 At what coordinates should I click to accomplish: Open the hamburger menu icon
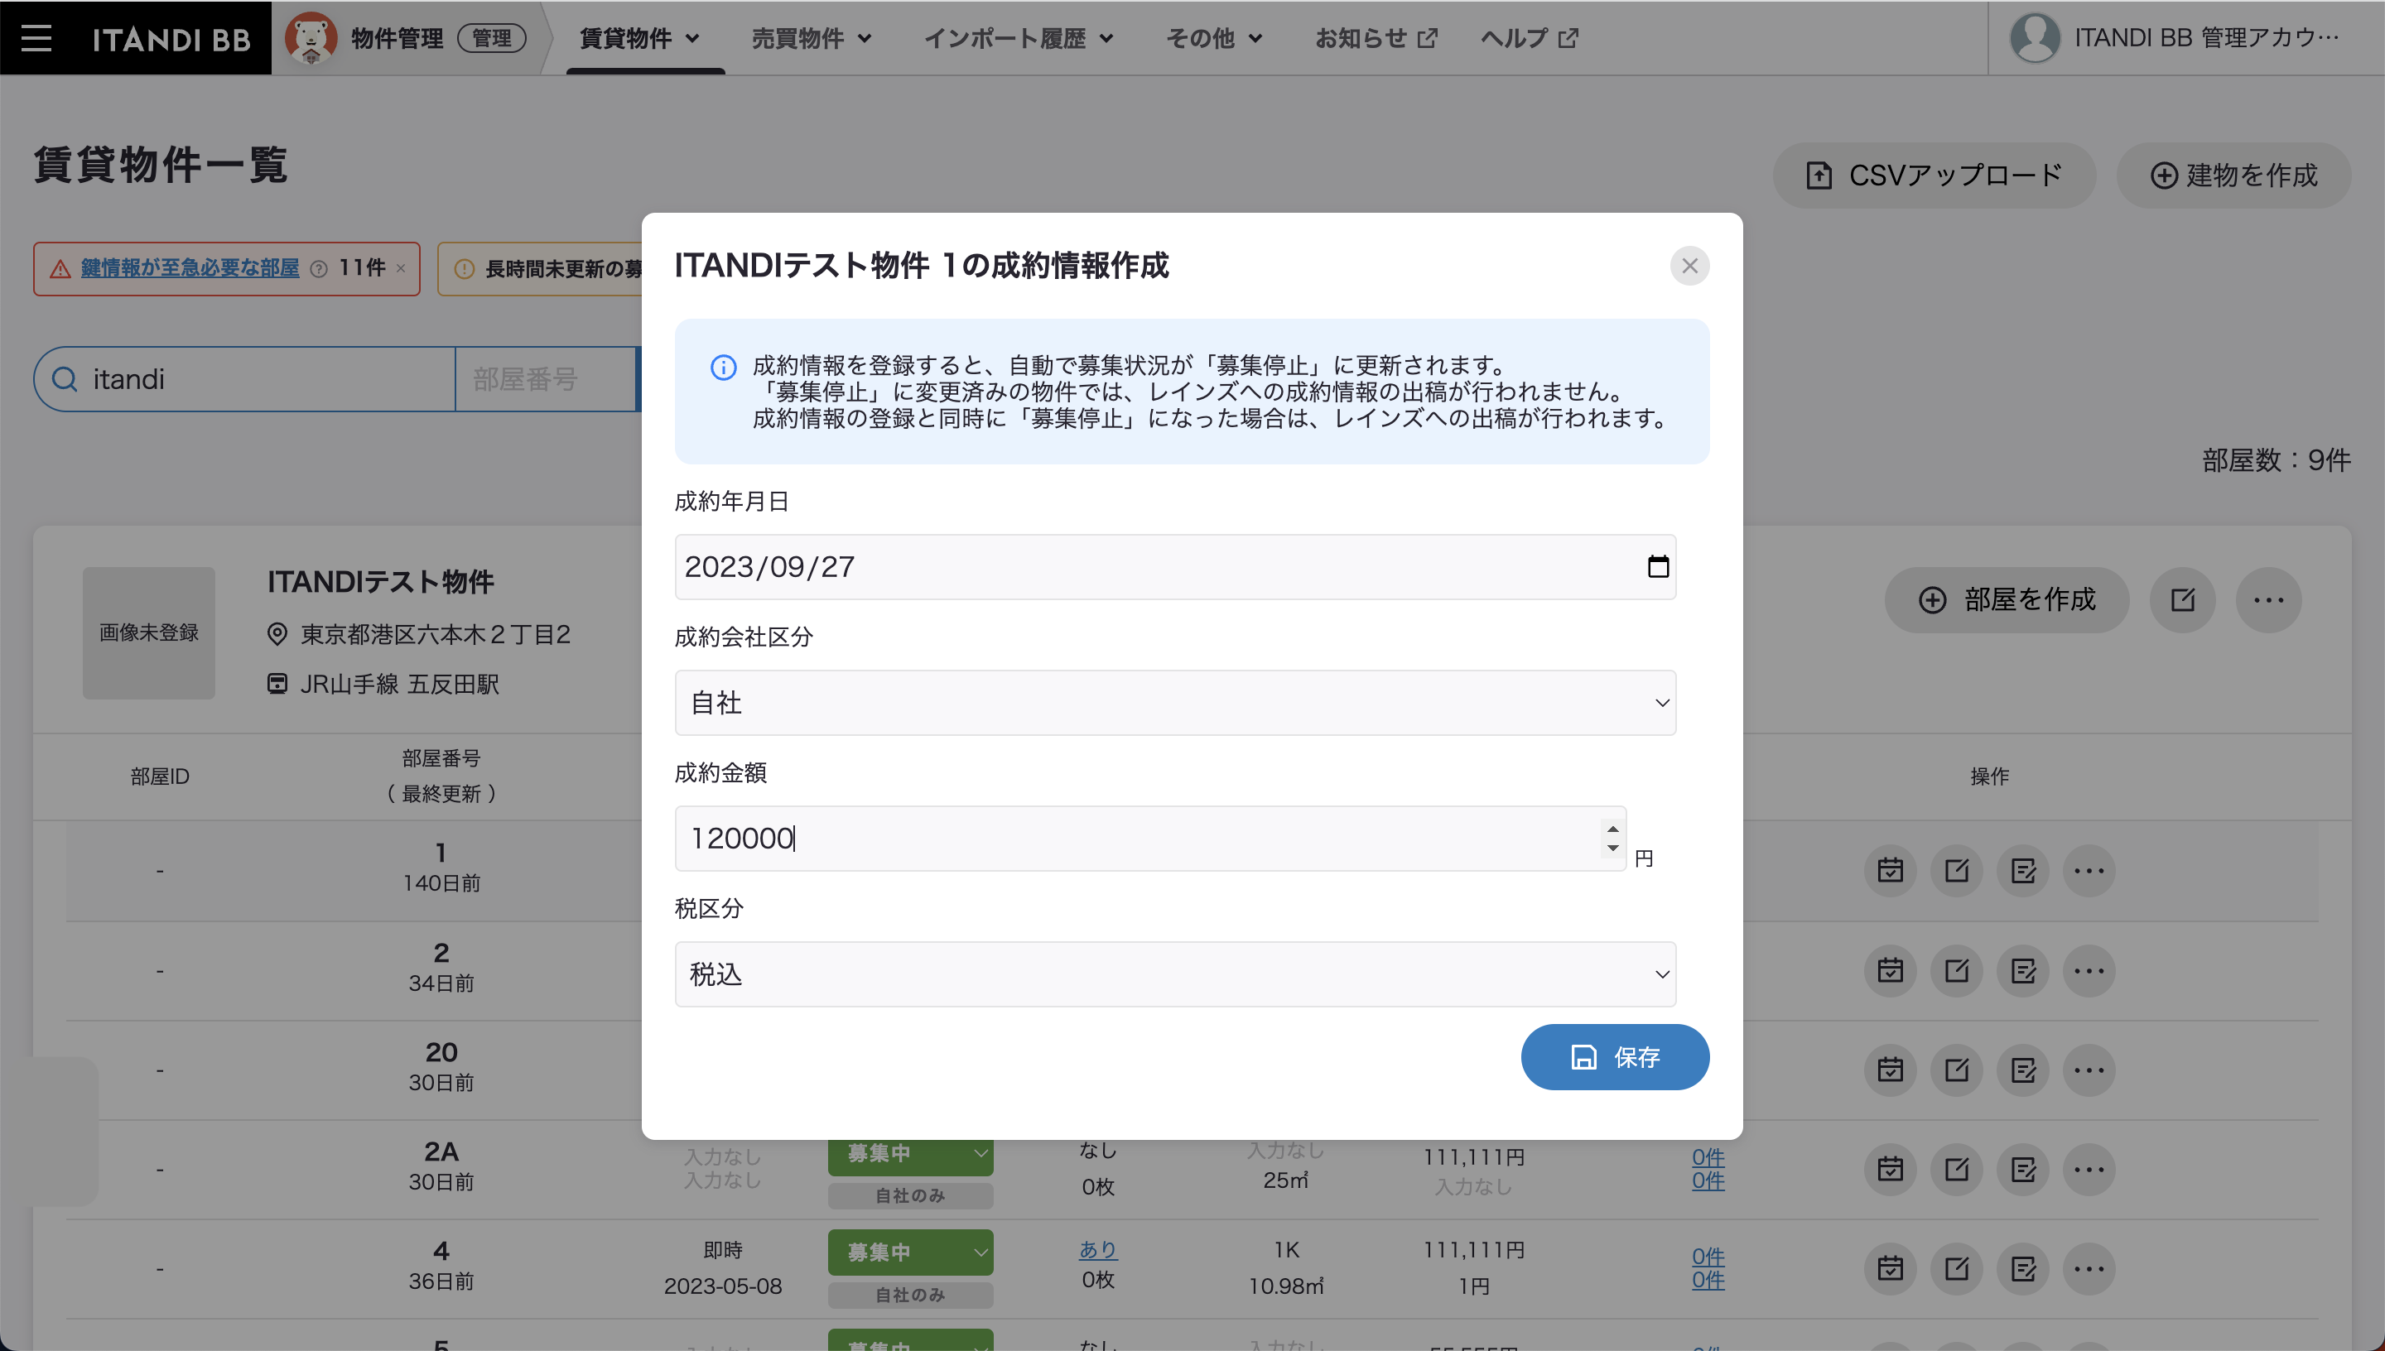click(x=36, y=38)
